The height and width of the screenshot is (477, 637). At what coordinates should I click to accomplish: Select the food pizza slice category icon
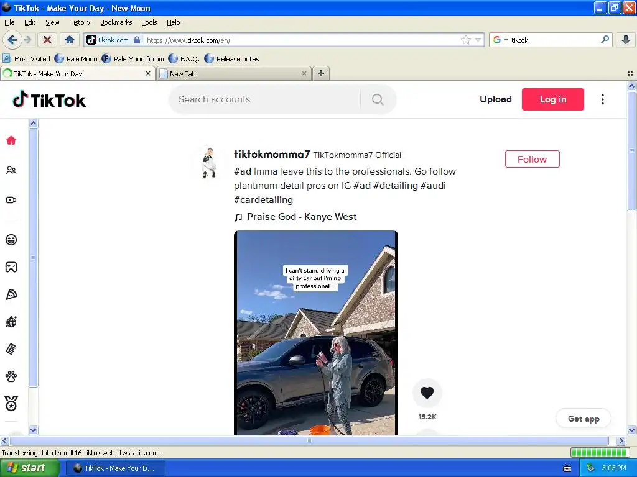(x=11, y=294)
